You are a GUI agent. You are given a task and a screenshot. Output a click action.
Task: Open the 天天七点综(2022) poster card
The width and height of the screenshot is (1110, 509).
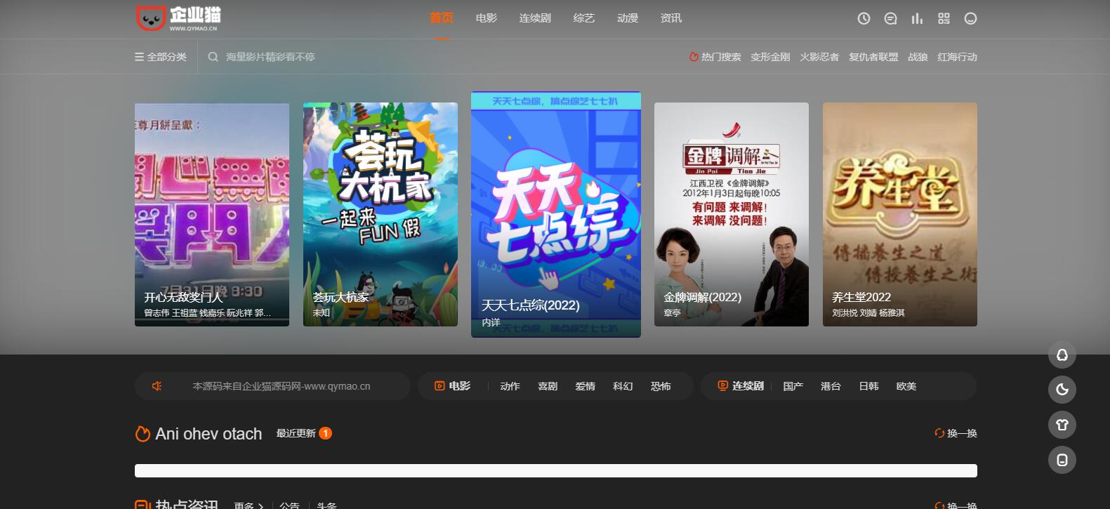click(556, 215)
